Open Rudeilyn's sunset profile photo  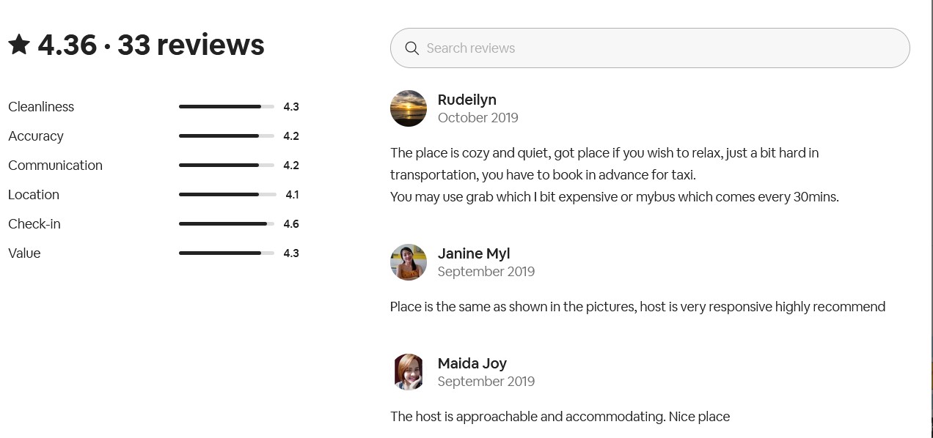tap(409, 108)
